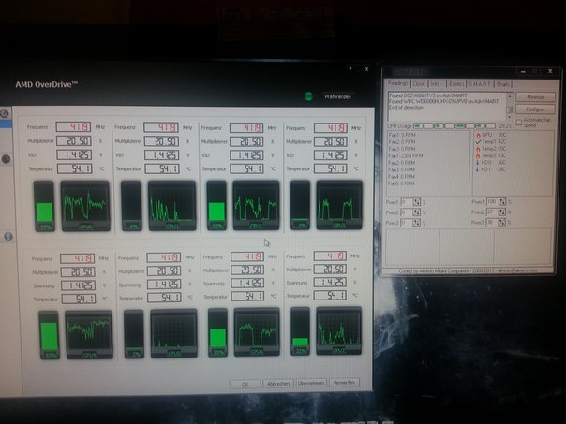The image size is (566, 424).
Task: Click the HD0 30C reading
Action: 494,163
